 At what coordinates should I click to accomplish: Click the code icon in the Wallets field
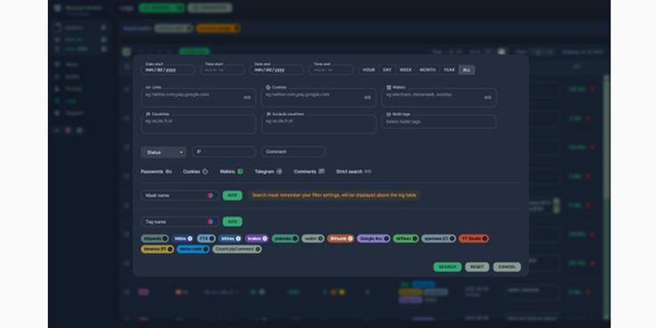(x=488, y=97)
